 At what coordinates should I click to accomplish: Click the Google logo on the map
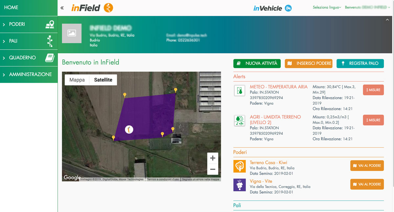(x=72, y=177)
